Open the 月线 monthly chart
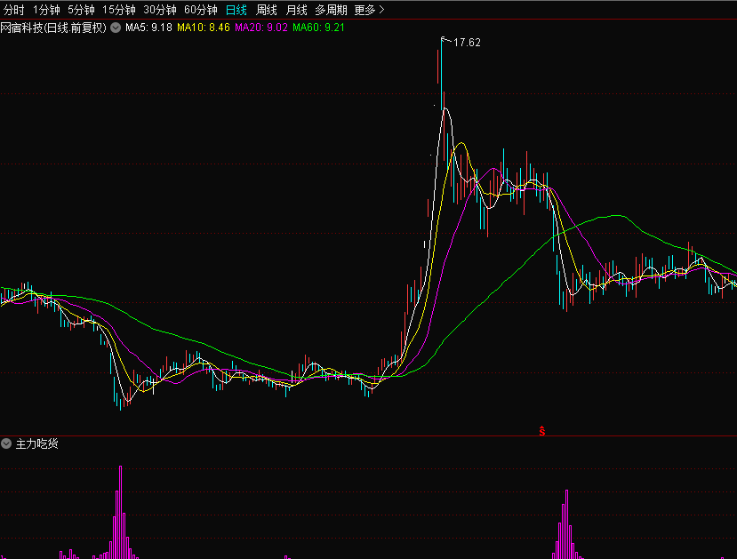Screen dimensions: 737x559 [297, 10]
